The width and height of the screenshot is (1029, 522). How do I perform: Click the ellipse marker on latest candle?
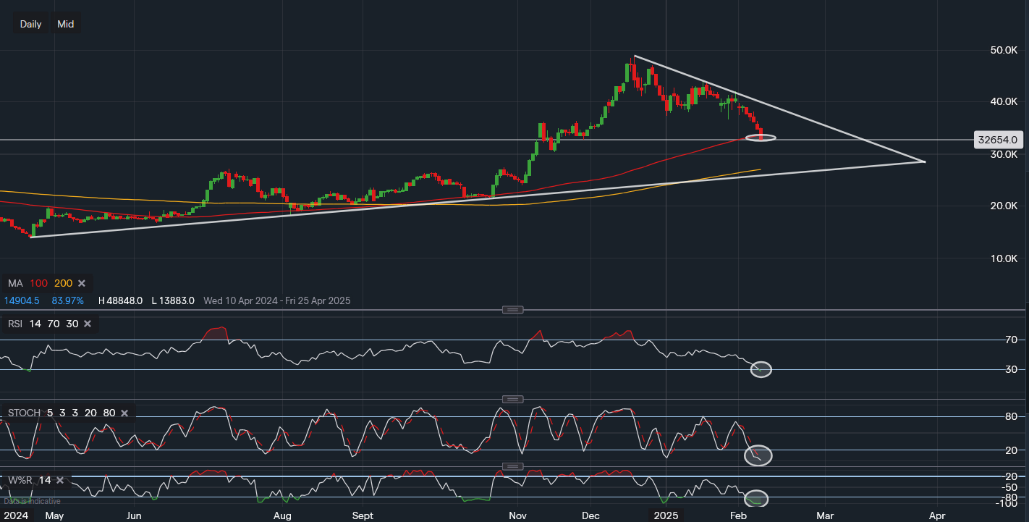coord(761,137)
